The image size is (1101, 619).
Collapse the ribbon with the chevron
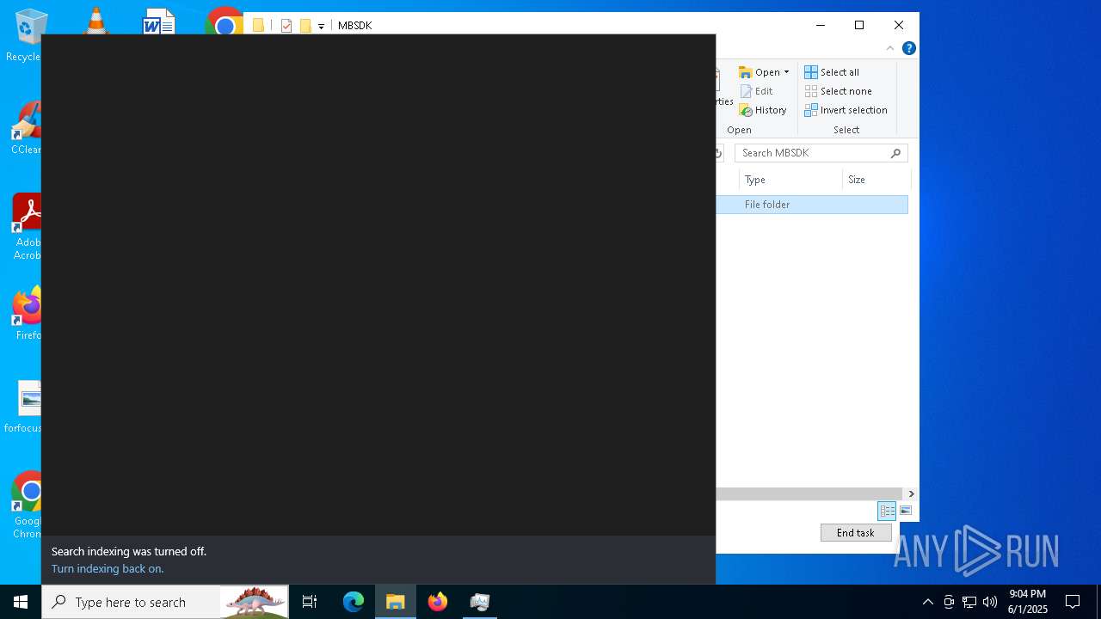(890, 48)
